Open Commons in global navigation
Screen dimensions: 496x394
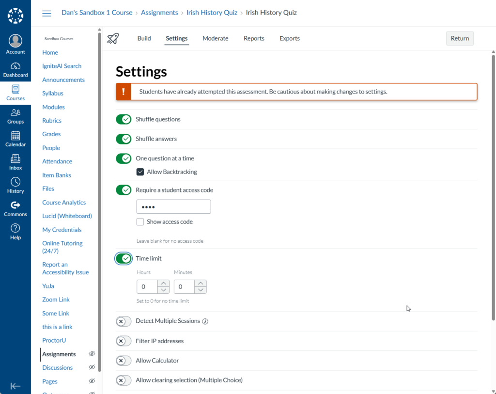(15, 209)
